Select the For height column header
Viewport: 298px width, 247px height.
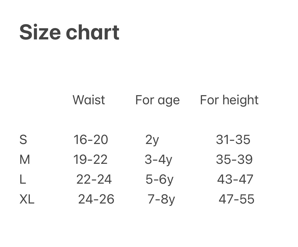(x=229, y=100)
